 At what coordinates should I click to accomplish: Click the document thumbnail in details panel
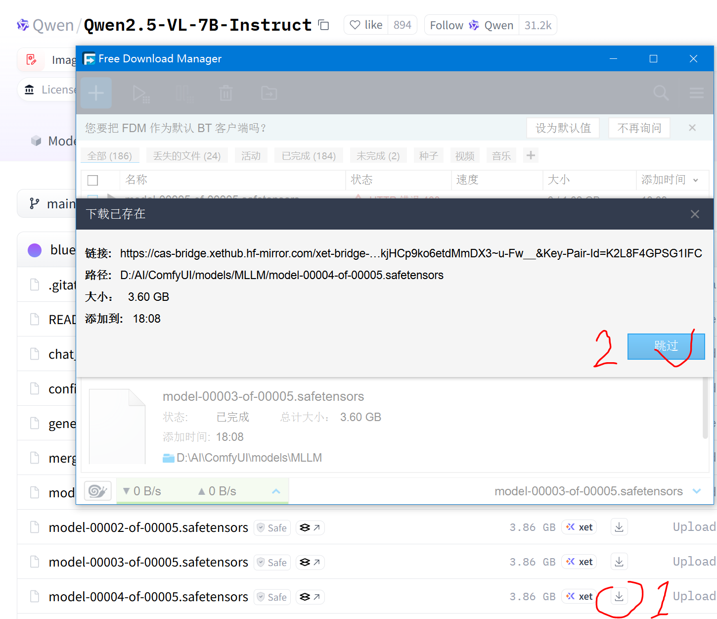(x=117, y=427)
